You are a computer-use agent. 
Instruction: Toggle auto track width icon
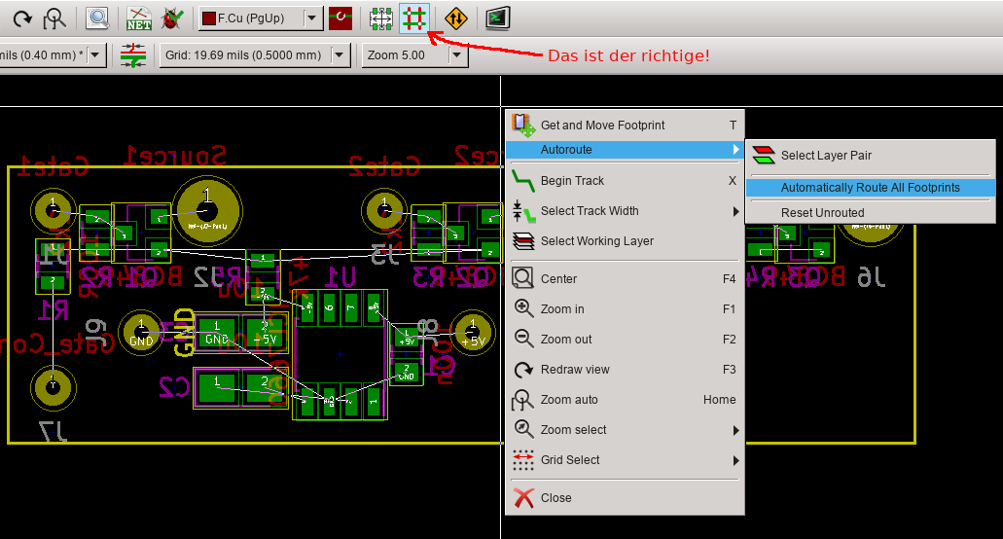click(133, 55)
